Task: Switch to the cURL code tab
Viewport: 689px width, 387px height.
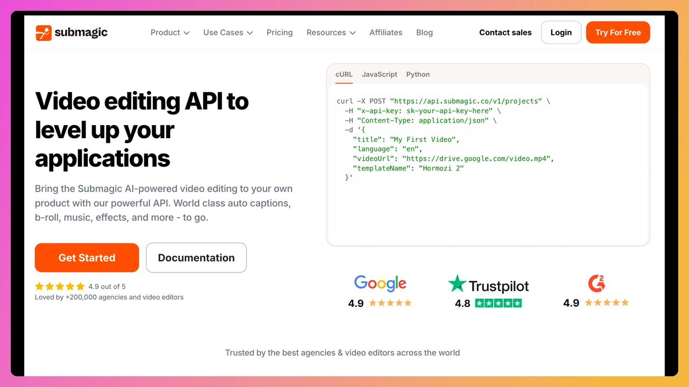Action: (x=344, y=75)
